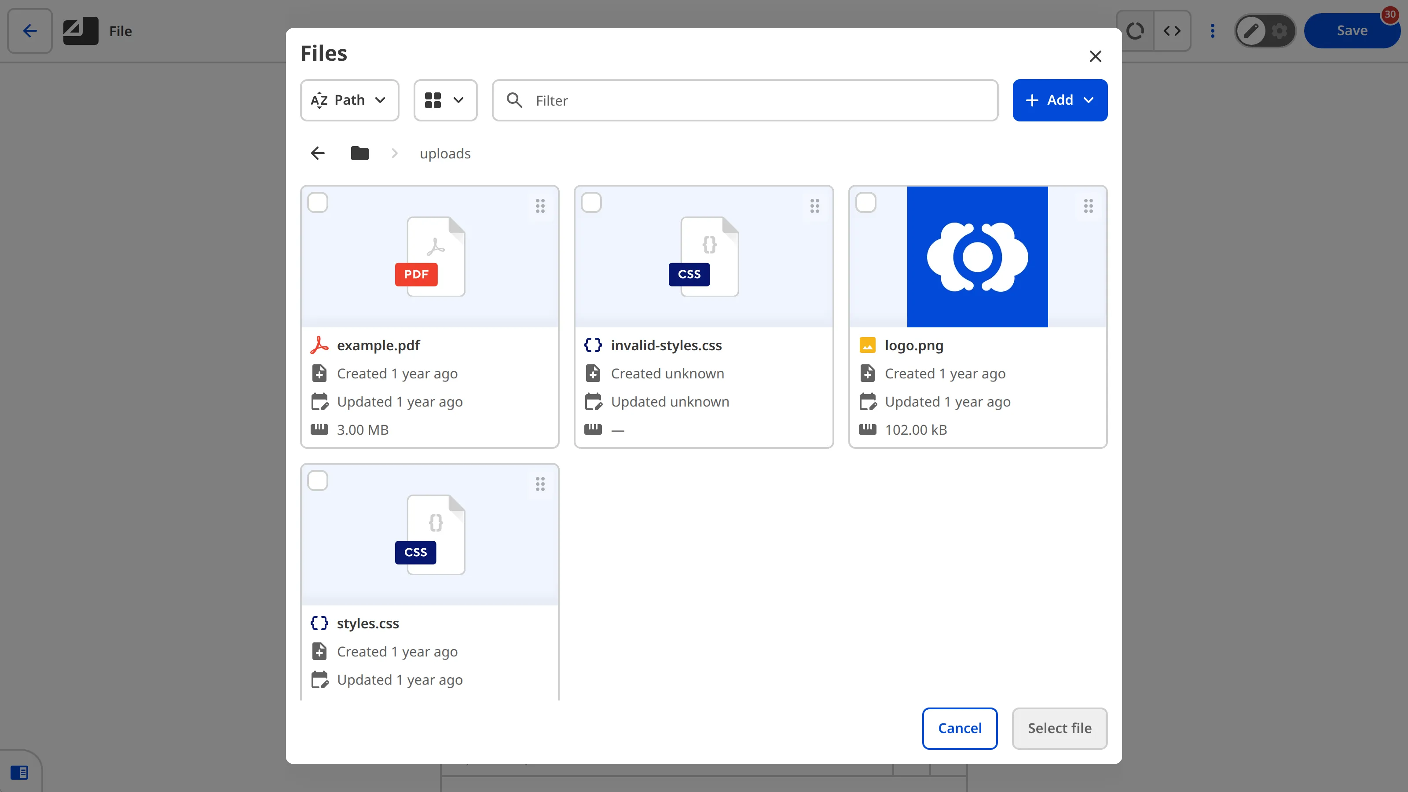The image size is (1408, 792).
Task: Click the plus icon on Add button
Action: pyautogui.click(x=1031, y=100)
